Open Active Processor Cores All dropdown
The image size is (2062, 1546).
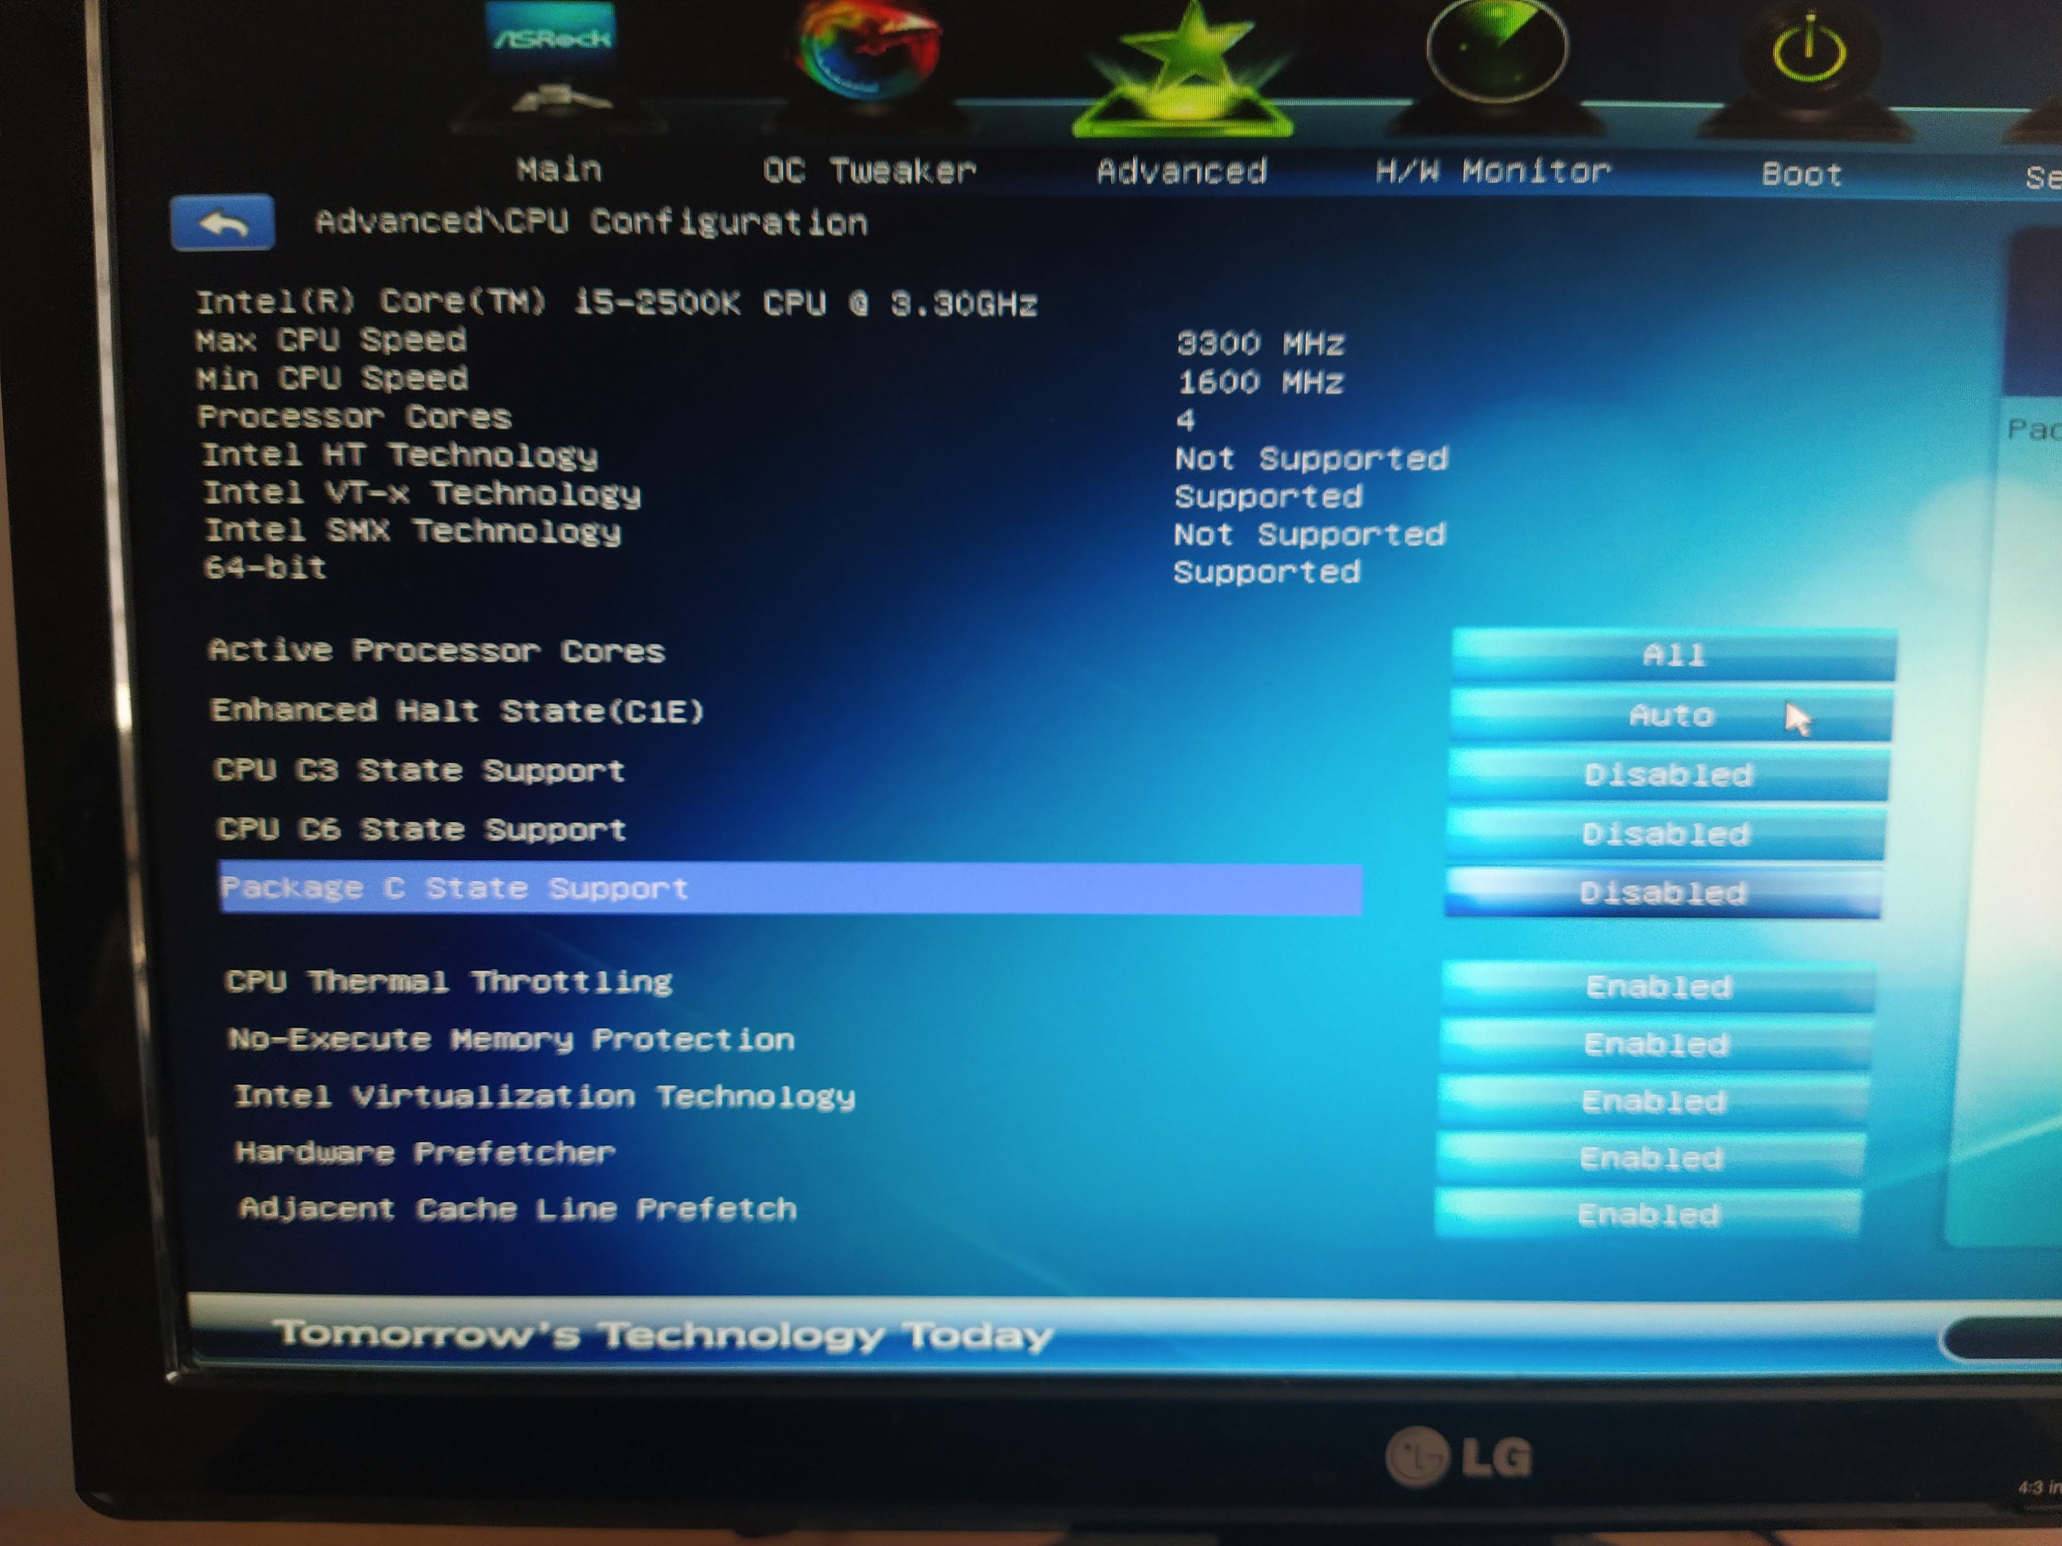click(1673, 655)
